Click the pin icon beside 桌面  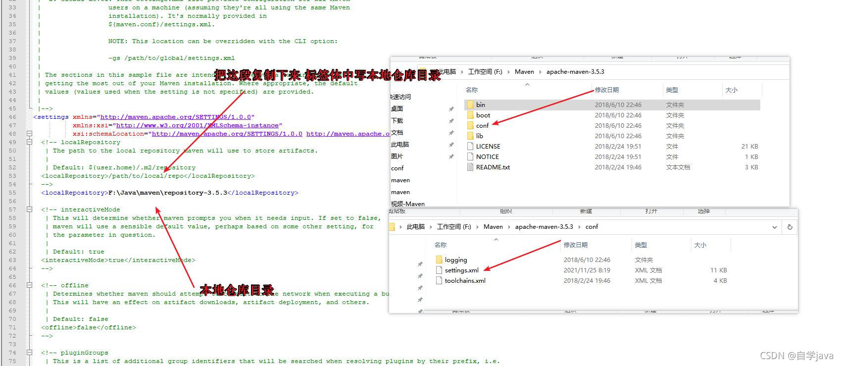pos(451,109)
